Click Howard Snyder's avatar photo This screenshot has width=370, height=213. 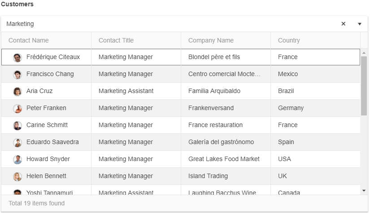pos(17,159)
